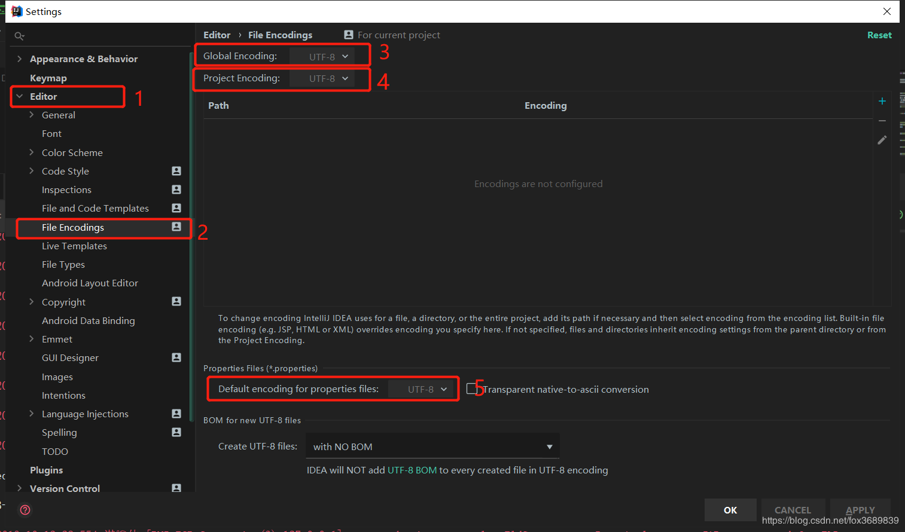This screenshot has width=905, height=532.
Task: Open the Project Encoding dropdown
Action: [x=322, y=78]
